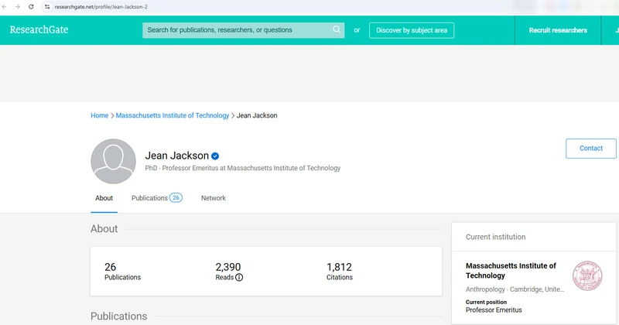The image size is (619, 325).
Task: Click the Contact button
Action: pyautogui.click(x=590, y=149)
